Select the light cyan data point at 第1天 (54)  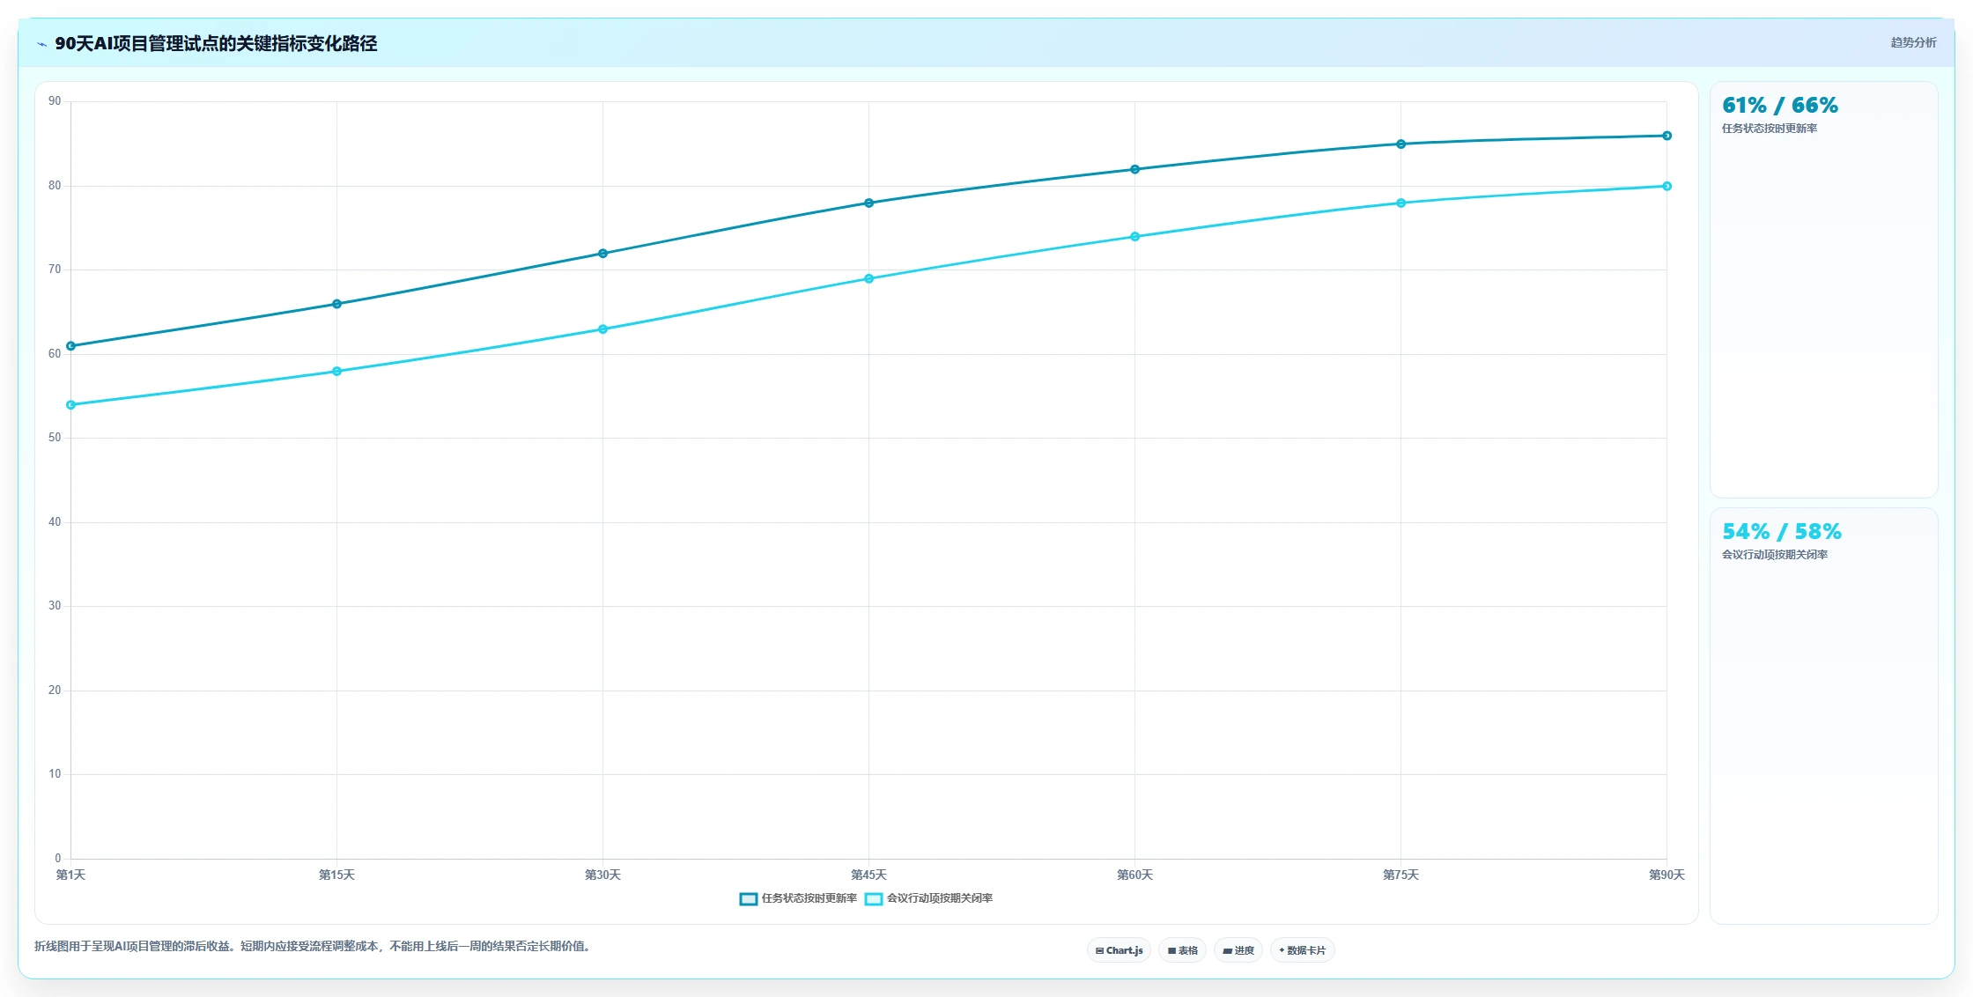point(71,405)
